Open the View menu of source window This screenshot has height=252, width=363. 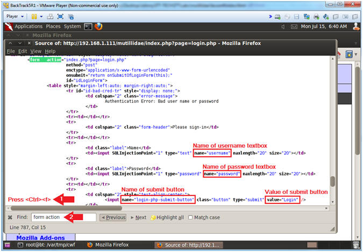[35, 51]
